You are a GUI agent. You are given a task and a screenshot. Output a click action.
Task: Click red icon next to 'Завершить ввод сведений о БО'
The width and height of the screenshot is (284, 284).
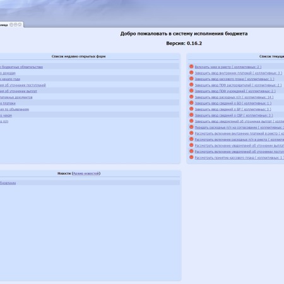click(191, 103)
